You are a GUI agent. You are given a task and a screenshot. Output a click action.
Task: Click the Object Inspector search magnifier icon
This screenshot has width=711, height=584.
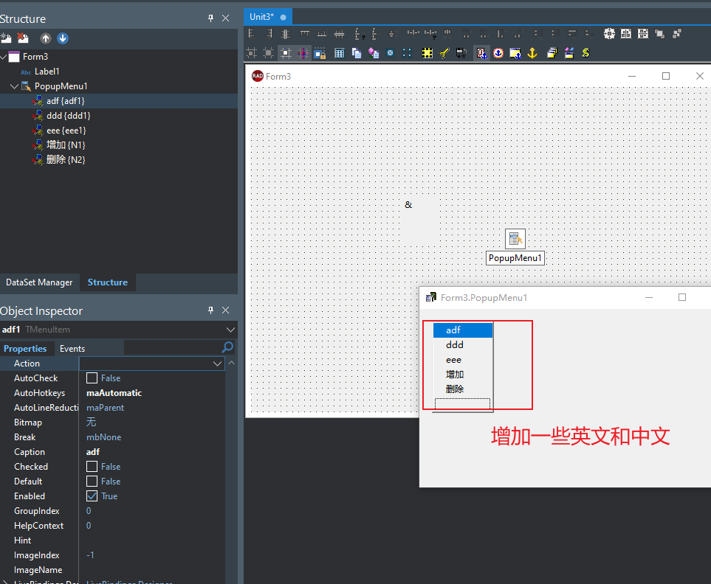(x=227, y=347)
